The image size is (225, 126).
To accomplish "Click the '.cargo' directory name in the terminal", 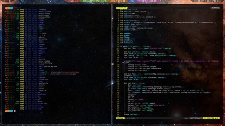I will pyautogui.click(x=41, y=22).
